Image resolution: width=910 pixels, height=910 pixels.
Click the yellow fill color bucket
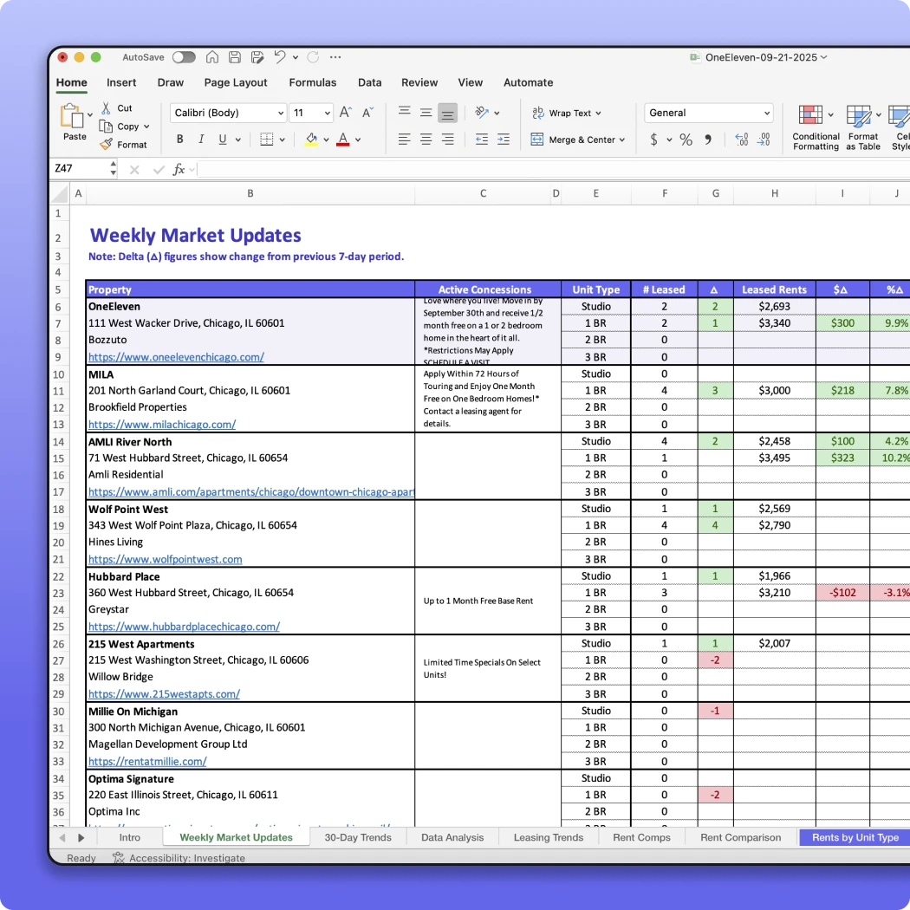point(311,140)
